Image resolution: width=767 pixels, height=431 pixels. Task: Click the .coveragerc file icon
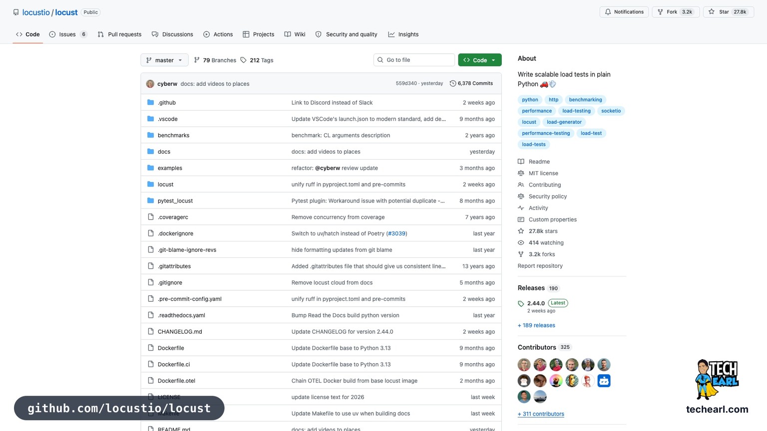[x=151, y=217]
